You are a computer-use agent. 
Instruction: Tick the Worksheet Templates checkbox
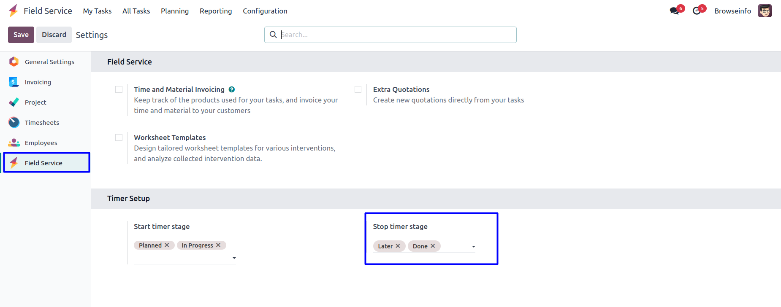(x=119, y=137)
